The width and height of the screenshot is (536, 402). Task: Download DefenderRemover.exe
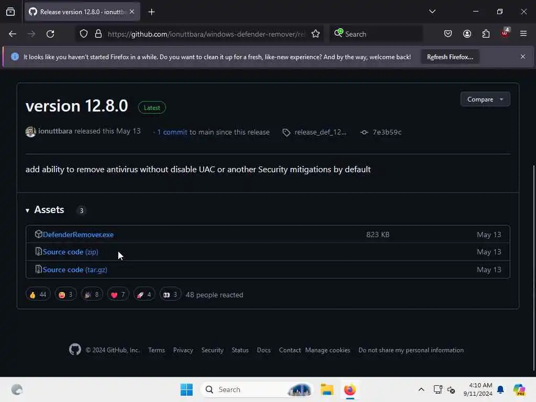(78, 234)
